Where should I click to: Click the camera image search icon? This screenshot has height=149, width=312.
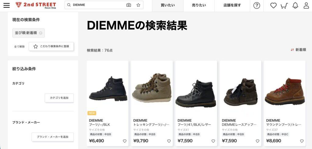[129, 5]
